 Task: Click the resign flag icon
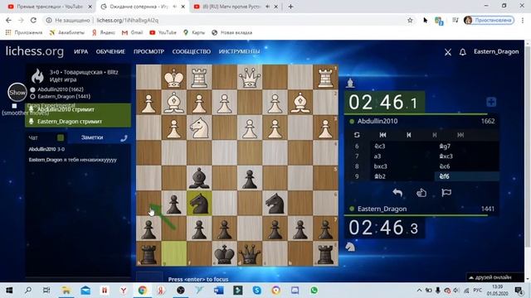click(x=446, y=193)
